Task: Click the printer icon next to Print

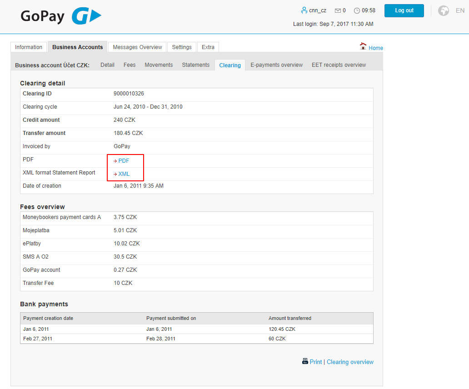Action: click(305, 361)
